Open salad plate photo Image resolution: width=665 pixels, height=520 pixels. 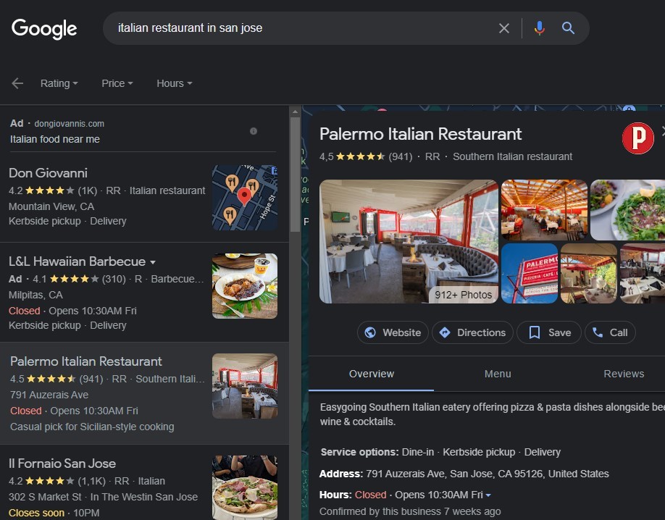[627, 210]
